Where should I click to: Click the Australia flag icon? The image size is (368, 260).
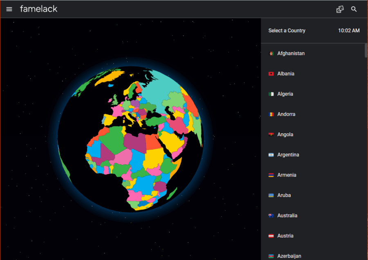coord(271,216)
